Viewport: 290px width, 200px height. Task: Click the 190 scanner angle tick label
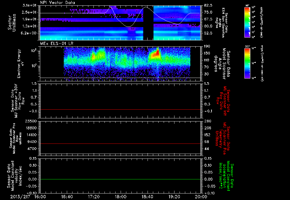pos(207,46)
